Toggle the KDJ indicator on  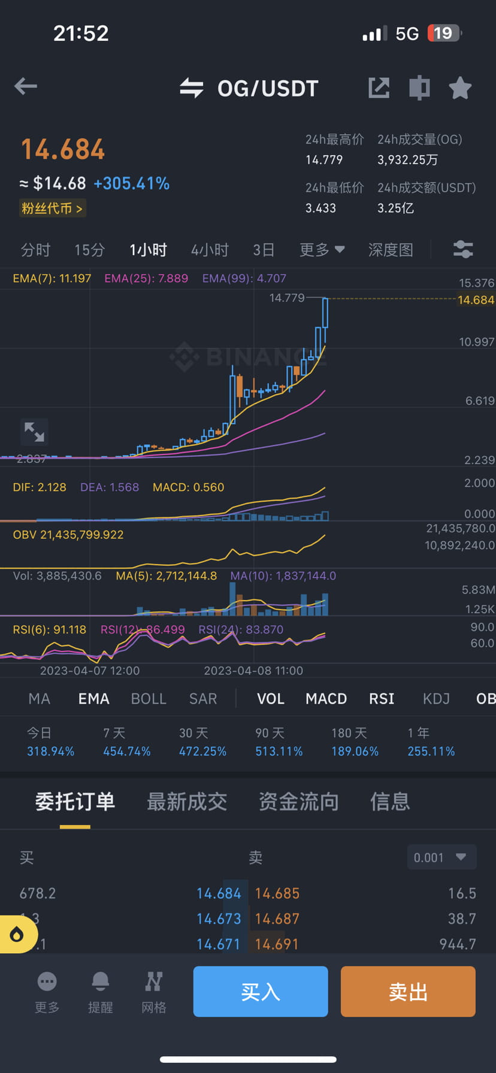436,698
